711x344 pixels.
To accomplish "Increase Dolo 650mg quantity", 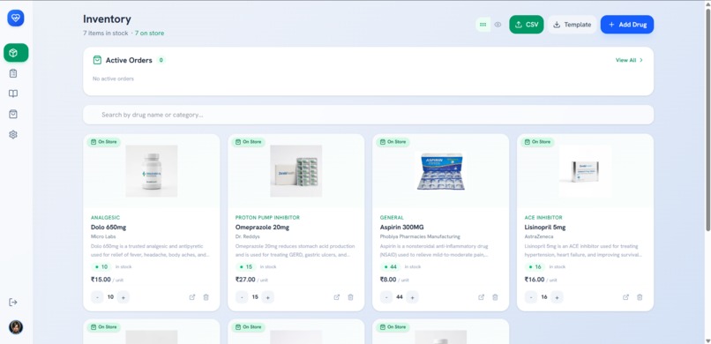I will [x=123, y=297].
